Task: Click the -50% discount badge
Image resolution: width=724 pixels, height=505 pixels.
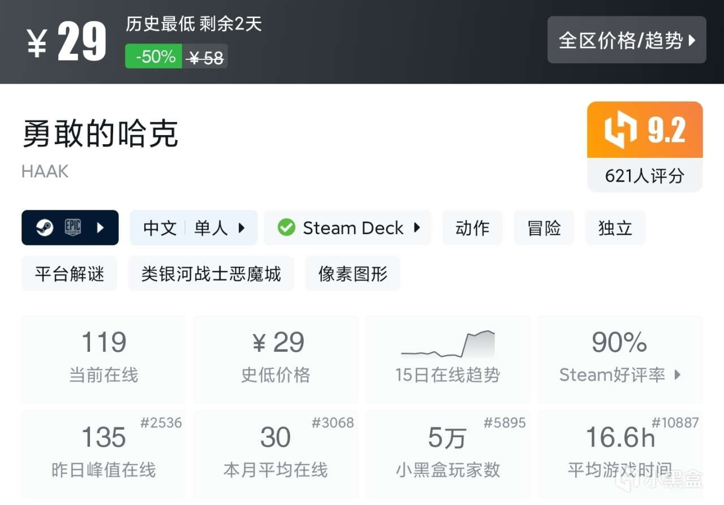Action: tap(153, 57)
